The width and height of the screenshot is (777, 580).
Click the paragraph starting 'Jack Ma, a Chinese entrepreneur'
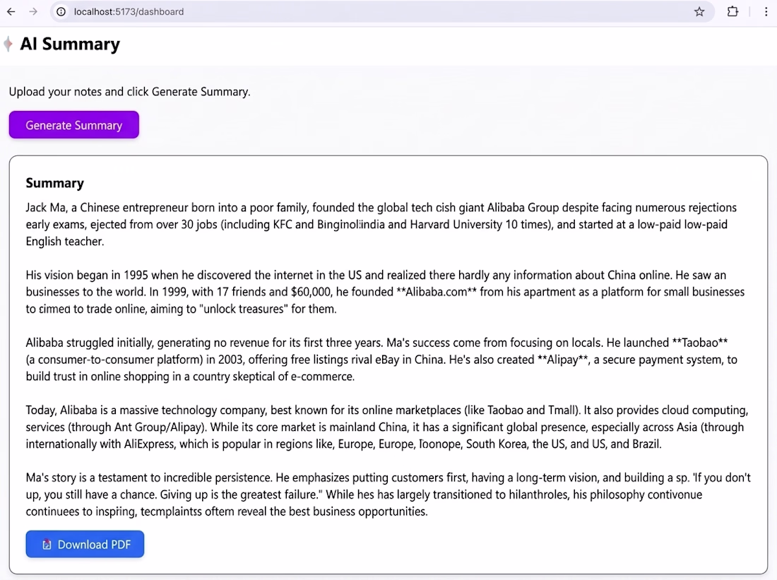pyautogui.click(x=381, y=225)
